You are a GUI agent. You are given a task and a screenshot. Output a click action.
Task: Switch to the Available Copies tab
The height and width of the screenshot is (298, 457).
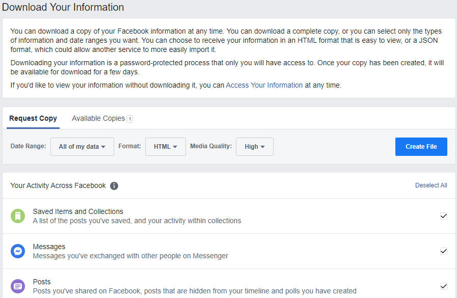tap(98, 119)
